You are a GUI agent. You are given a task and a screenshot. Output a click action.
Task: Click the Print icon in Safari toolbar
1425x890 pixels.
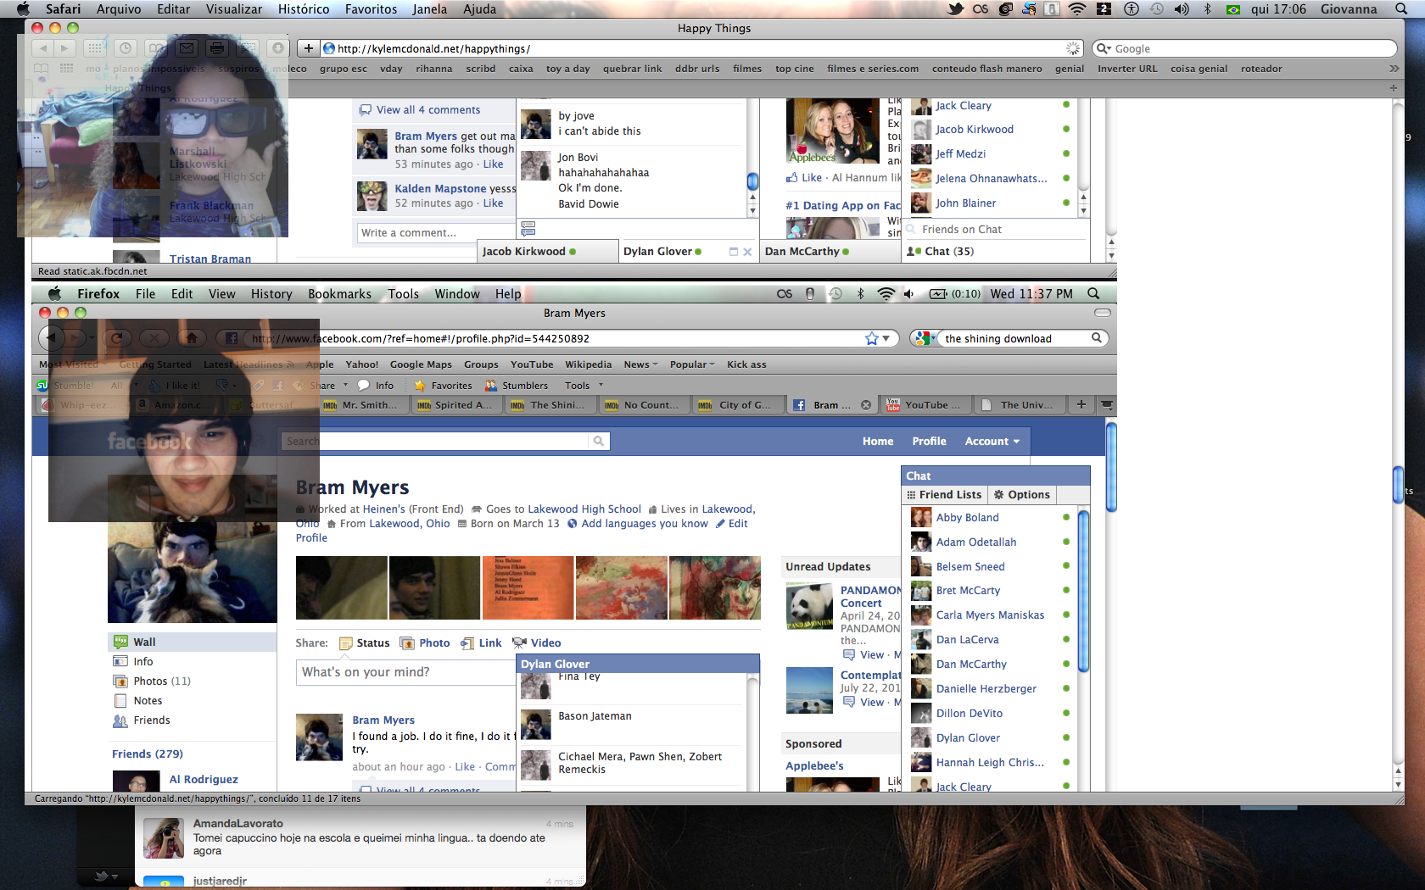tap(217, 48)
